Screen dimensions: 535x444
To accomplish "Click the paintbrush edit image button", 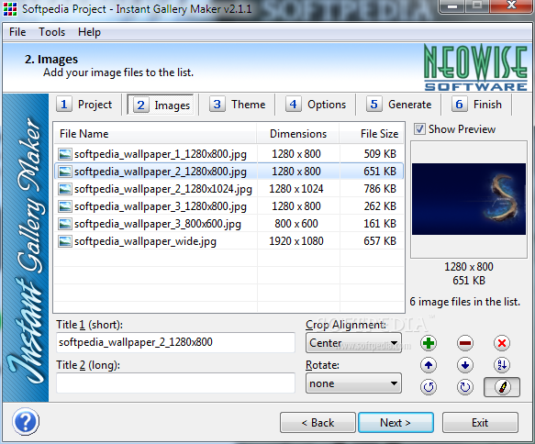I will pyautogui.click(x=502, y=387).
